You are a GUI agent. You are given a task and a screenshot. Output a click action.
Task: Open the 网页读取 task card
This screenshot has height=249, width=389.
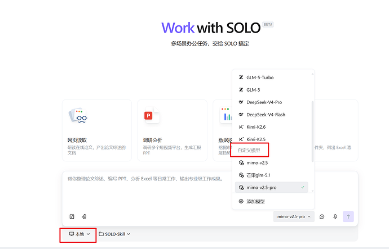tap(97, 130)
